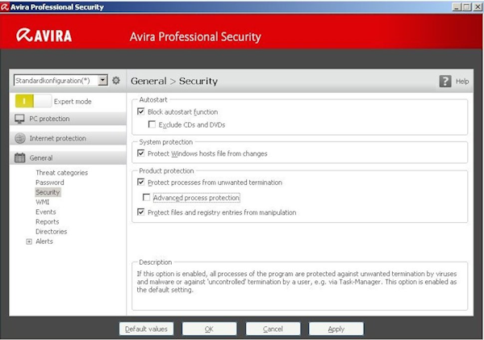Viewport: 484px width, 340px height.
Task: Click the PC protection monitor icon
Action: pos(20,119)
